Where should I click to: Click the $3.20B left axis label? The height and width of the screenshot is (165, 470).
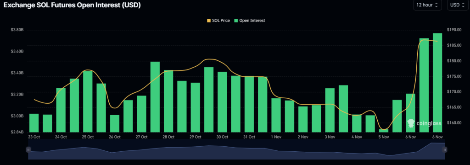tap(17, 94)
